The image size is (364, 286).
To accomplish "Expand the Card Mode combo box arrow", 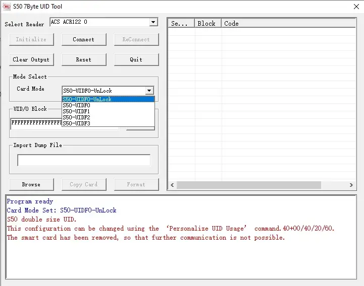I will tap(149, 91).
